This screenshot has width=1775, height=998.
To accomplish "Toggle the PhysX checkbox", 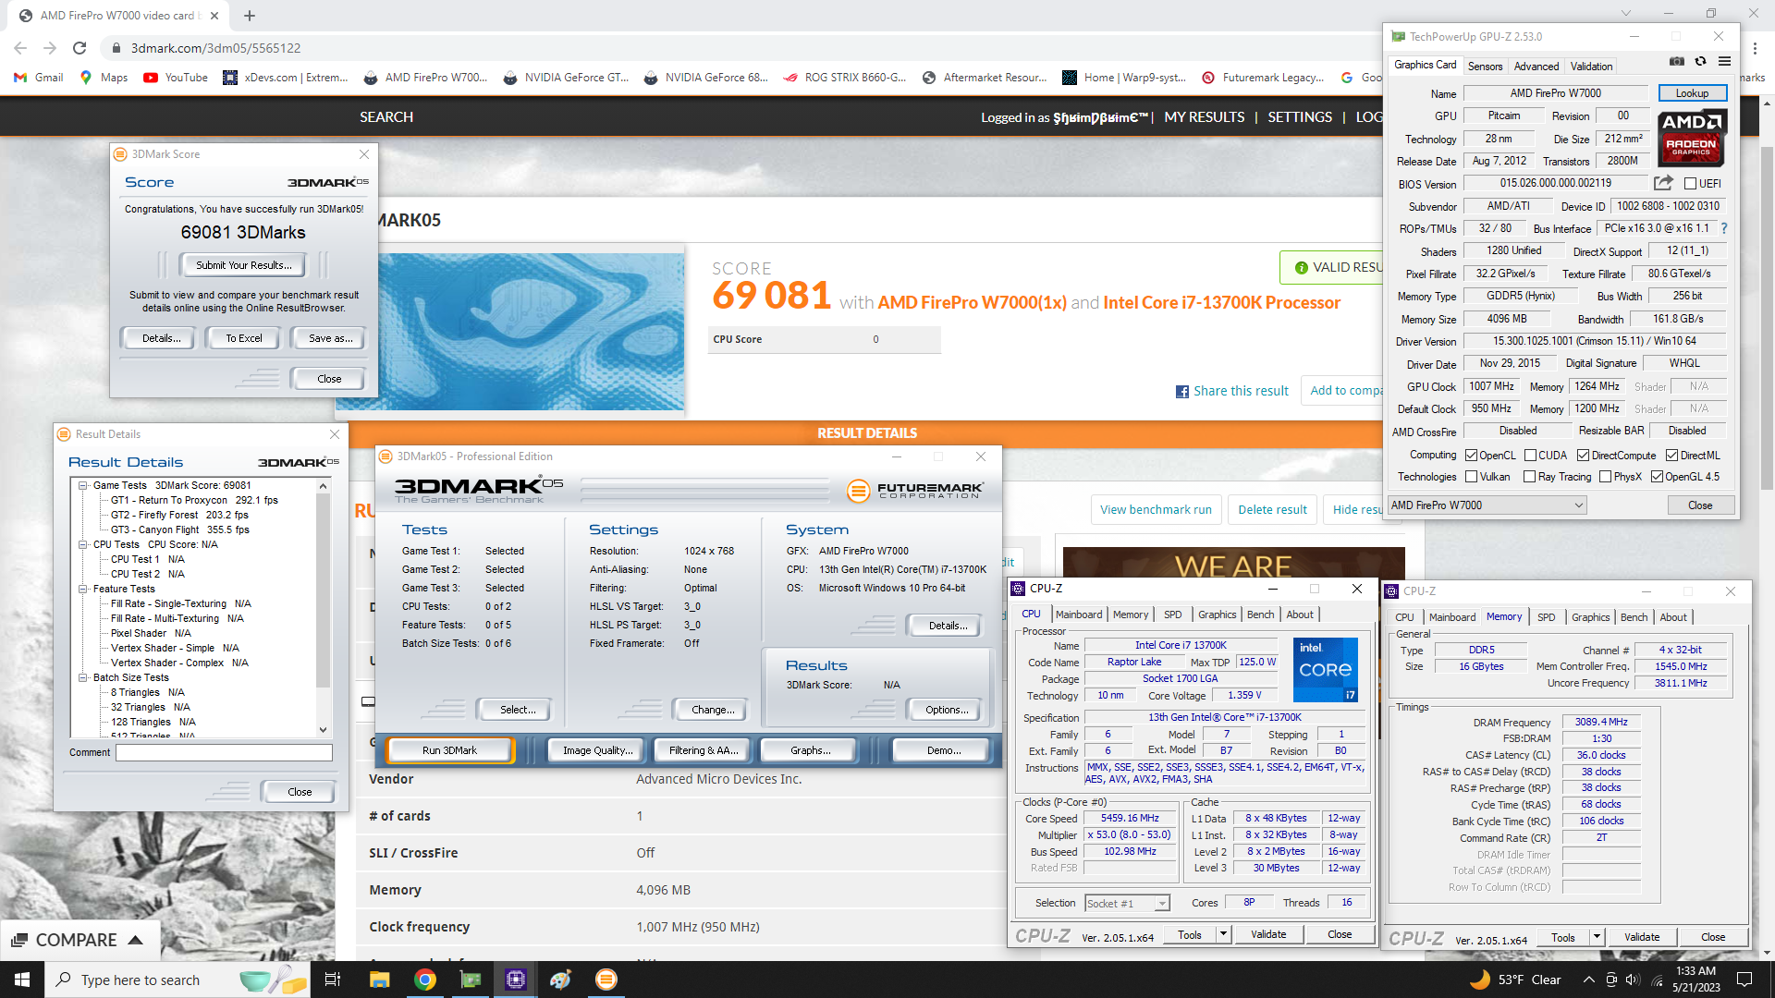I will tap(1606, 477).
